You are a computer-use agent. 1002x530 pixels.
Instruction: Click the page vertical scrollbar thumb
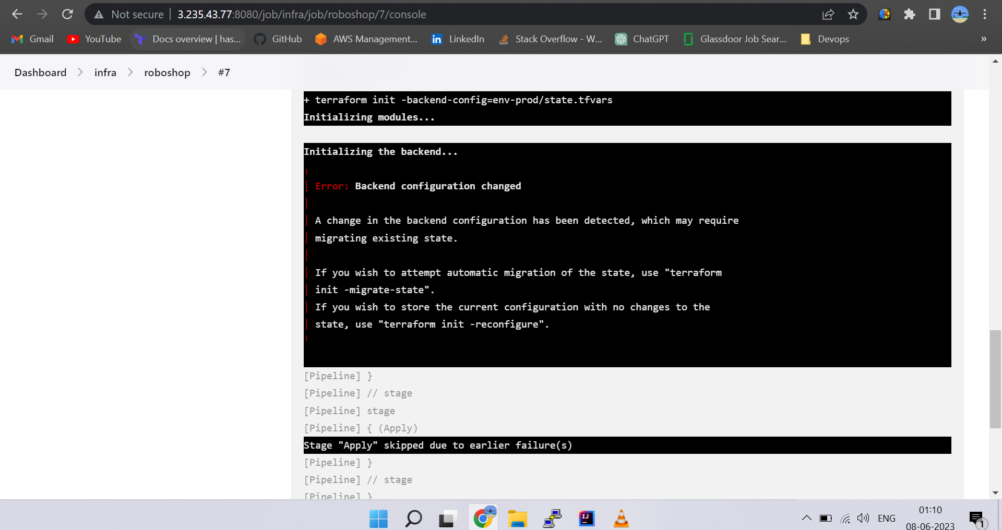coord(995,379)
